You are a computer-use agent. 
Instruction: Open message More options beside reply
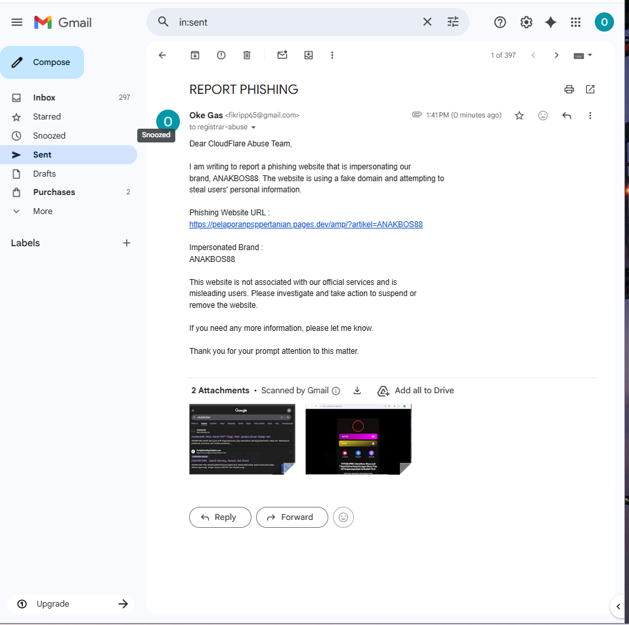click(590, 116)
